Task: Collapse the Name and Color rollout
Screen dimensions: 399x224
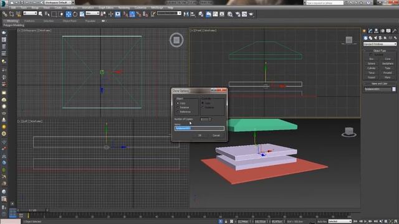Action: (x=380, y=83)
